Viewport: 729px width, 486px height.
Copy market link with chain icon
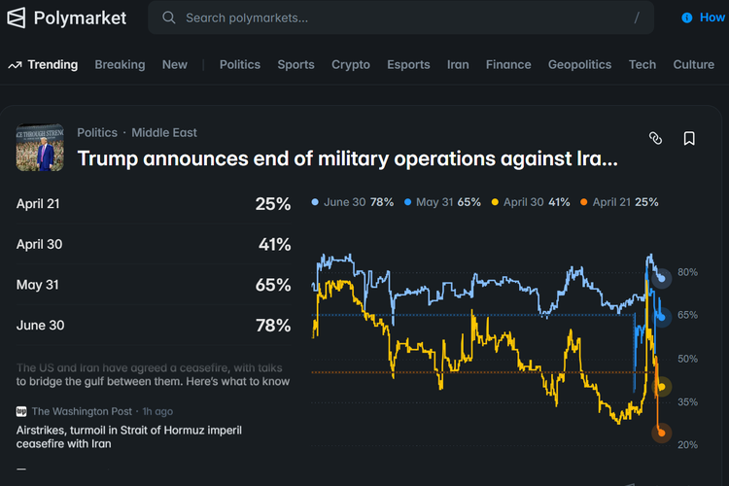(655, 139)
